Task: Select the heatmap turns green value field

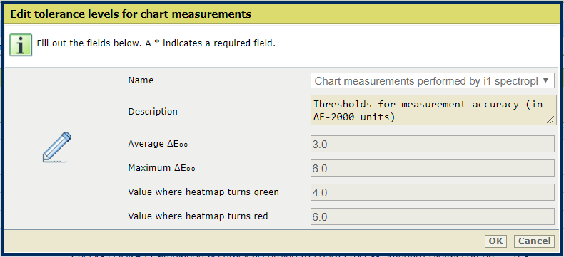Action: click(433, 192)
